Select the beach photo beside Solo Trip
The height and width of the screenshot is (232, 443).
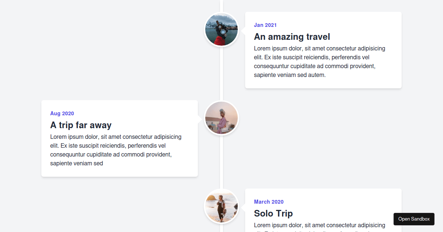221,206
